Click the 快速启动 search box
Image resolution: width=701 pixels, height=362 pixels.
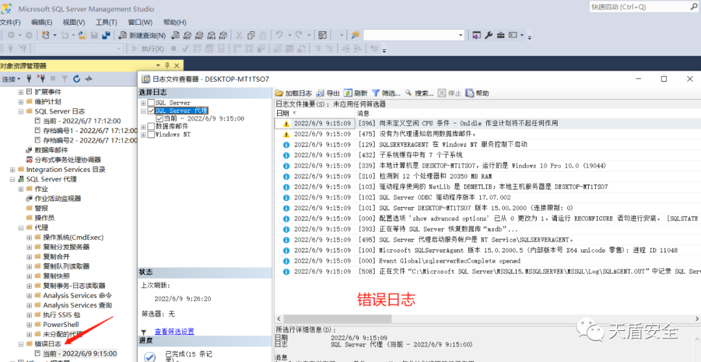click(x=643, y=7)
